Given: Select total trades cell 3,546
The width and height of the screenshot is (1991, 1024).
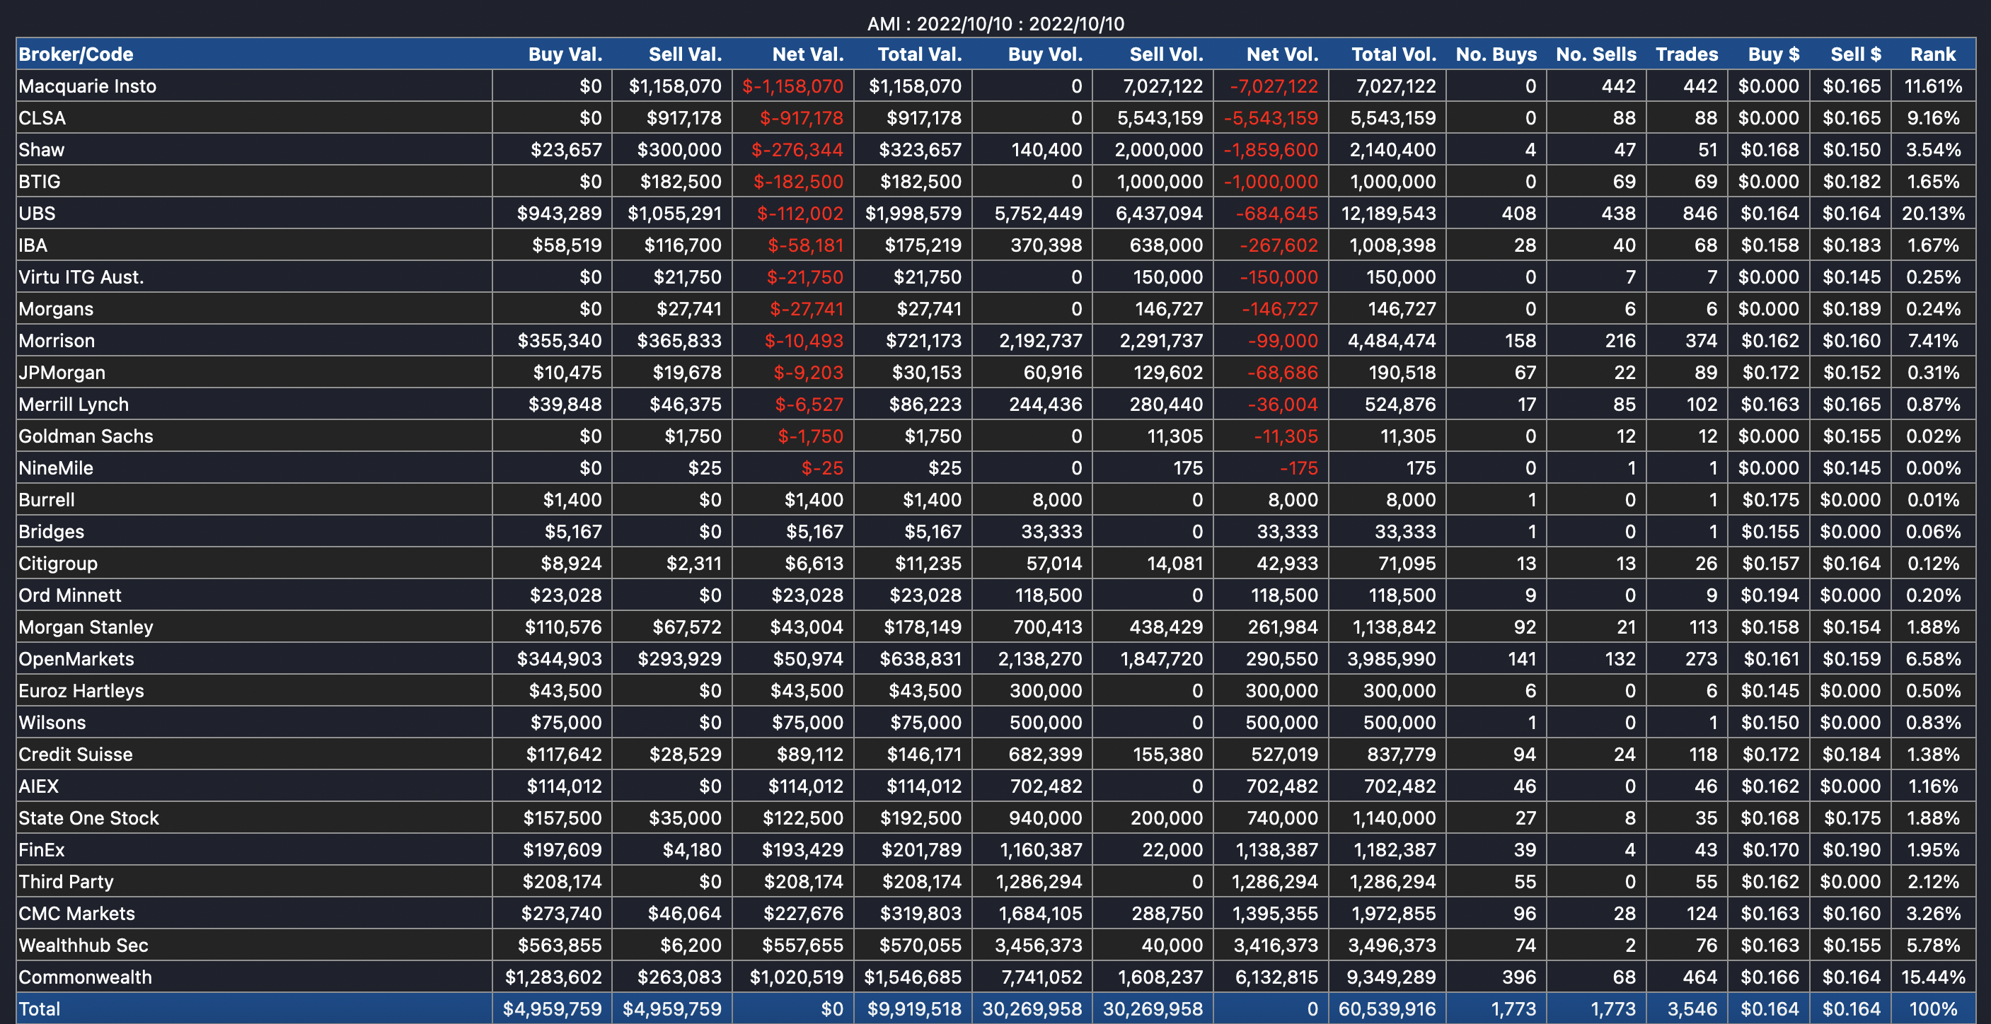Looking at the screenshot, I should click(1692, 1008).
